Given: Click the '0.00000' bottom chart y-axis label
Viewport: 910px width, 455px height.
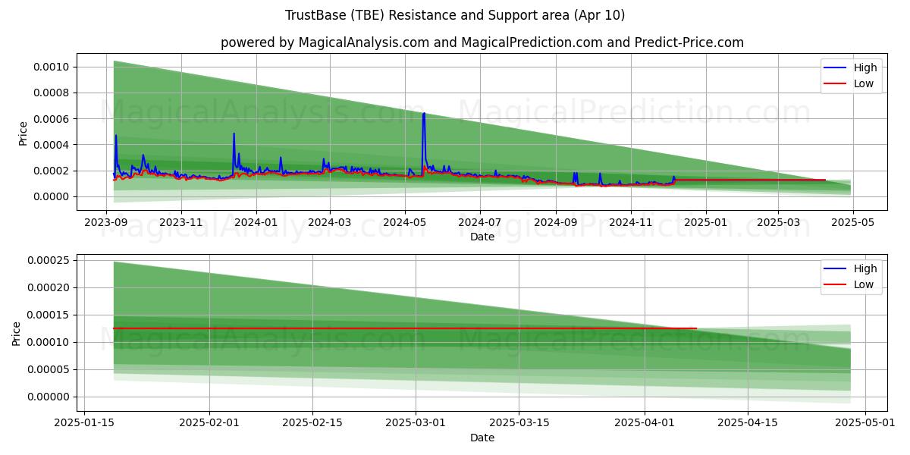Looking at the screenshot, I should pyautogui.click(x=49, y=397).
